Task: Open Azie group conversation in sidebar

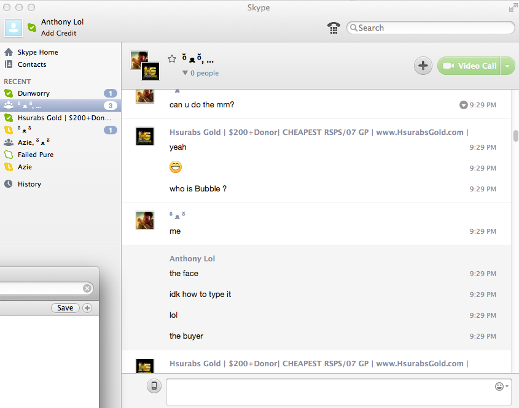Action: click(x=60, y=142)
